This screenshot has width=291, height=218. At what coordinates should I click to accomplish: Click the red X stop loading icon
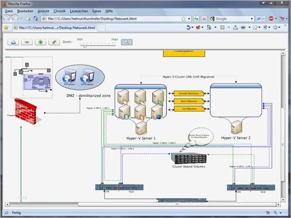click(x=204, y=19)
